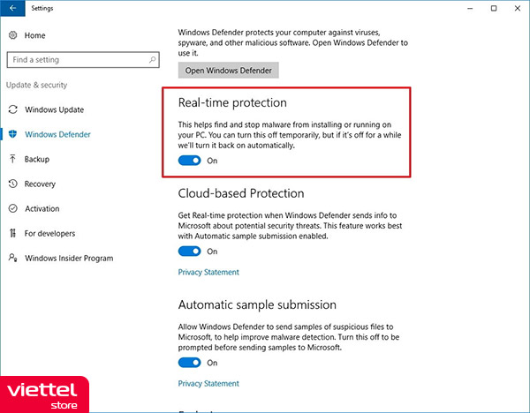530x413 pixels.
Task: Click the Windows Update refresh icon
Action: pos(13,109)
